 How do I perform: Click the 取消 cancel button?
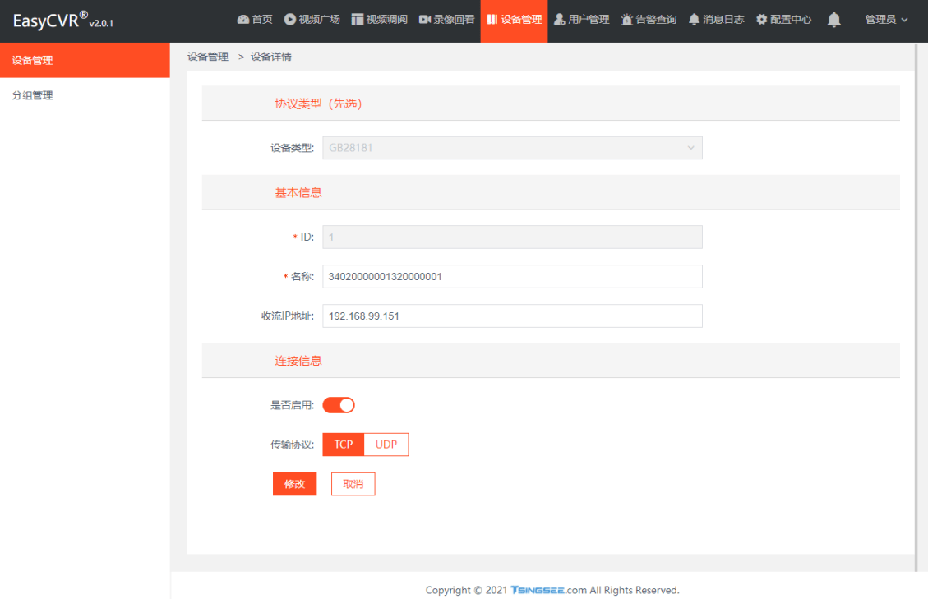[x=353, y=484]
